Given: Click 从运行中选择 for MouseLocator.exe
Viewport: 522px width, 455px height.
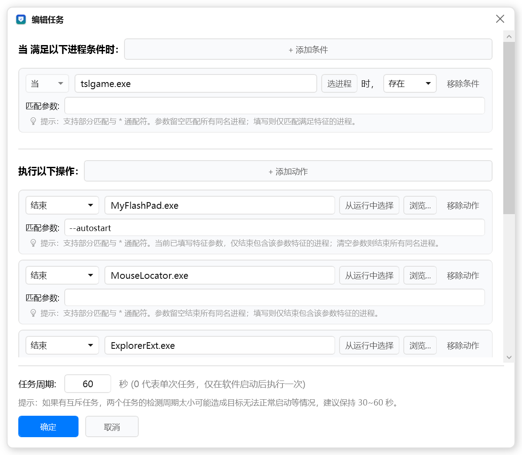Looking at the screenshot, I should pos(369,275).
